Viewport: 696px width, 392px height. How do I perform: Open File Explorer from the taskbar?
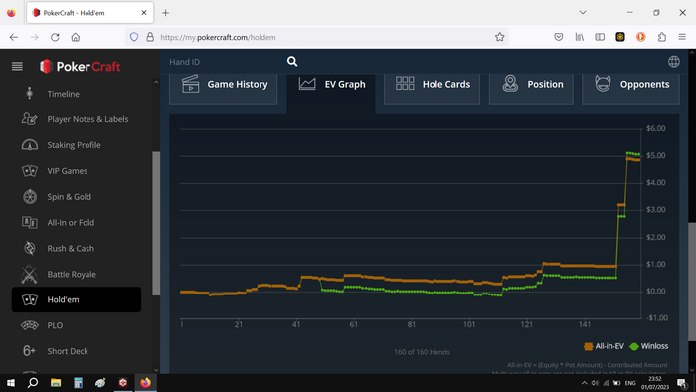point(56,383)
